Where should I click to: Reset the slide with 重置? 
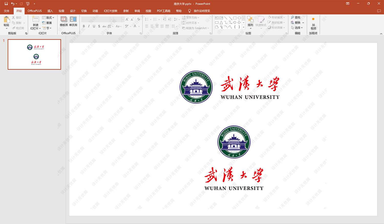(x=47, y=23)
